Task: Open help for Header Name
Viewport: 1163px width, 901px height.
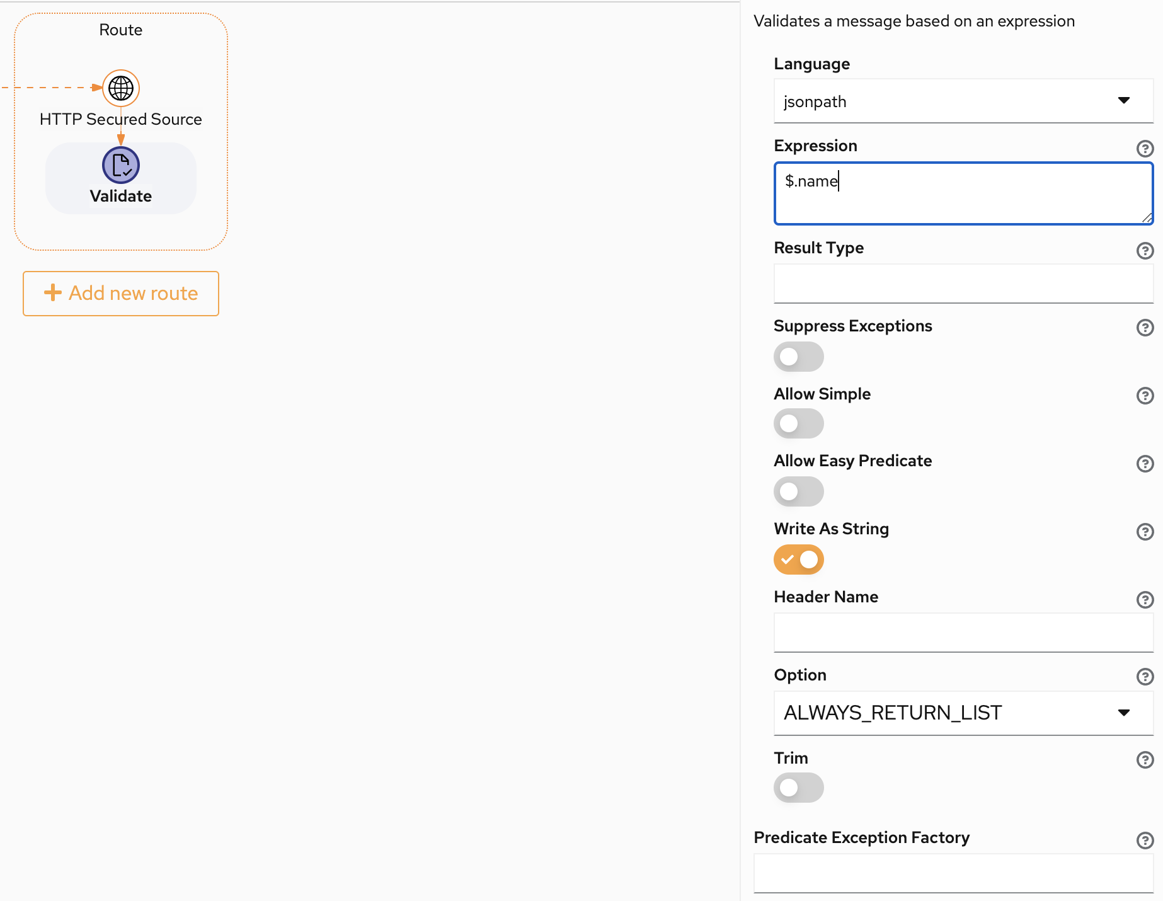Action: tap(1145, 599)
